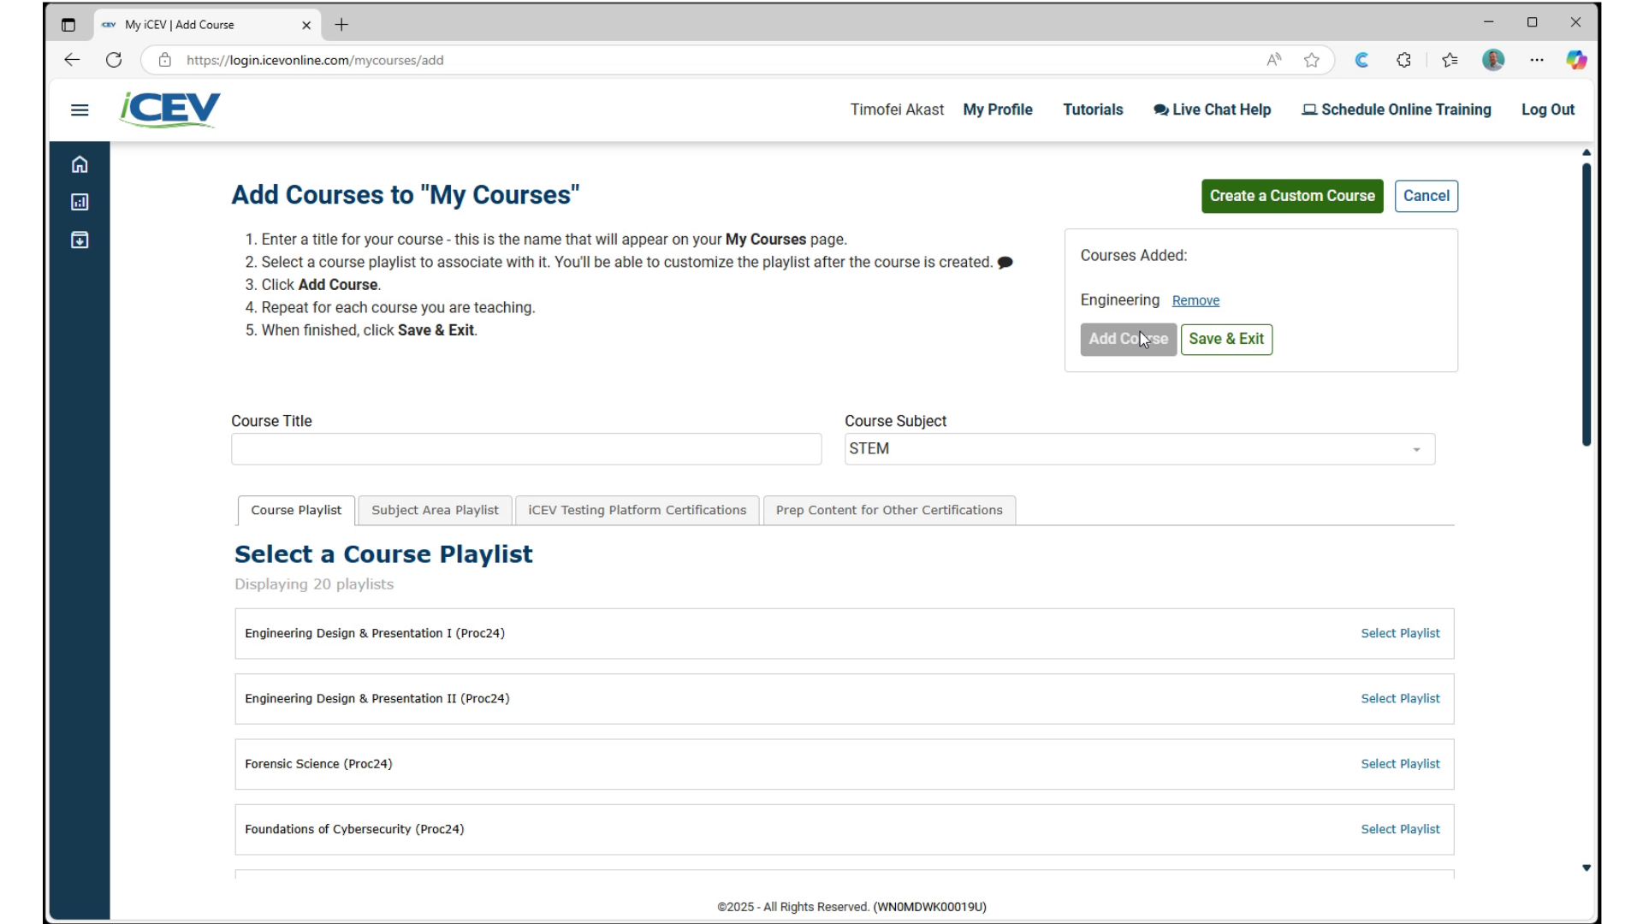This screenshot has height=924, width=1643.
Task: Select Playlist for Engineering Design & Presentation I
Action: [1400, 634]
